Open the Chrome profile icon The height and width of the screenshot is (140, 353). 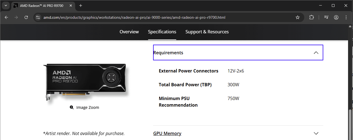pos(336,17)
